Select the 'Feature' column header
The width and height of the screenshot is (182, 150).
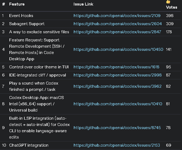pos(17,4)
